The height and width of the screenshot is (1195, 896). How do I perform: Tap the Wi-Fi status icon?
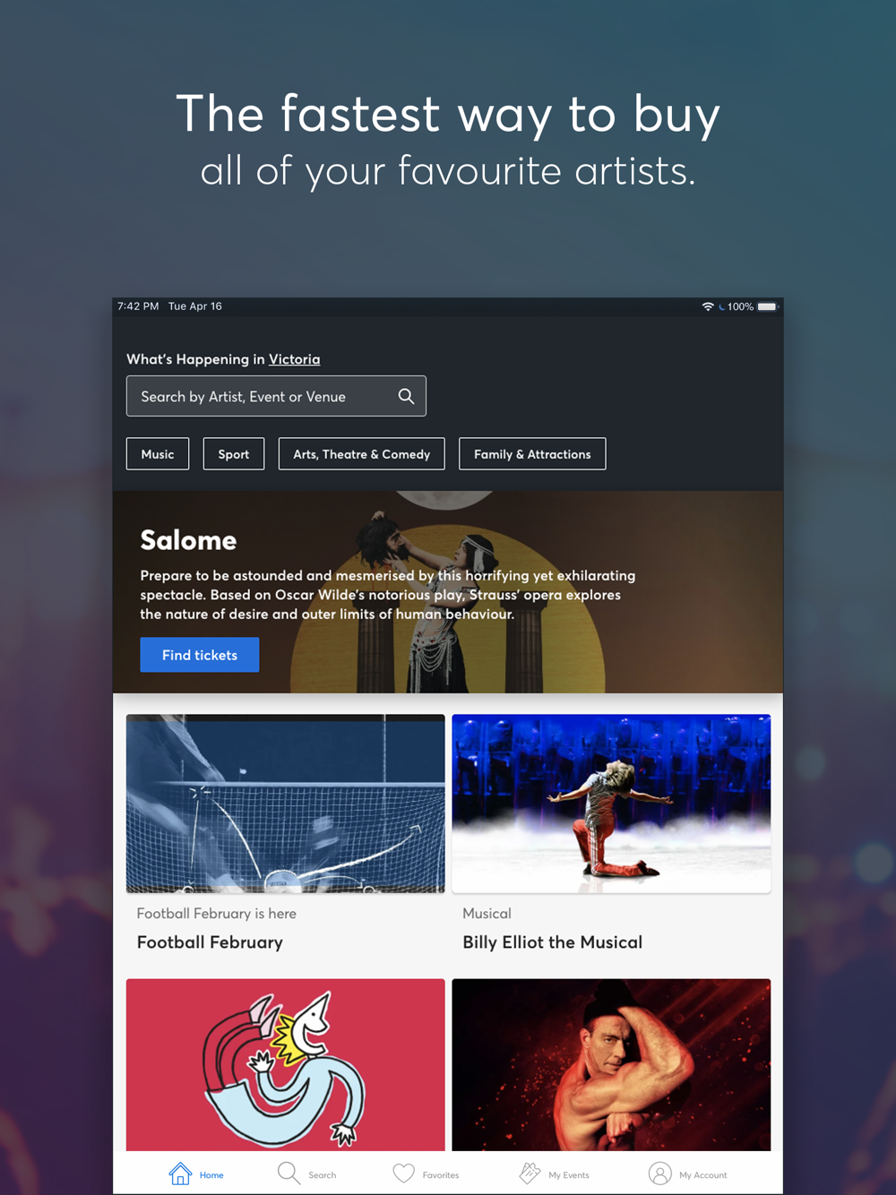(x=708, y=306)
